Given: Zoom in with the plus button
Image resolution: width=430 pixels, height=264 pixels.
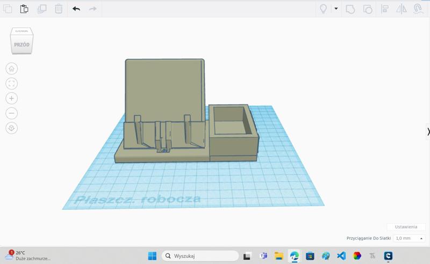Looking at the screenshot, I should tap(11, 98).
